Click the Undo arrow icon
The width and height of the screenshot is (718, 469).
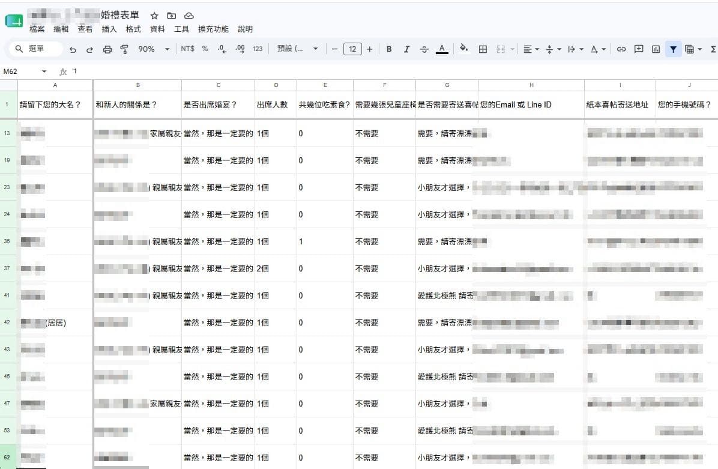(x=73, y=49)
